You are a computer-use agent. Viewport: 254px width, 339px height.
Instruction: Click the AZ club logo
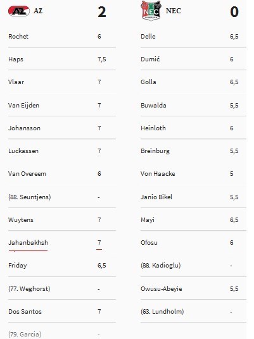pos(19,11)
